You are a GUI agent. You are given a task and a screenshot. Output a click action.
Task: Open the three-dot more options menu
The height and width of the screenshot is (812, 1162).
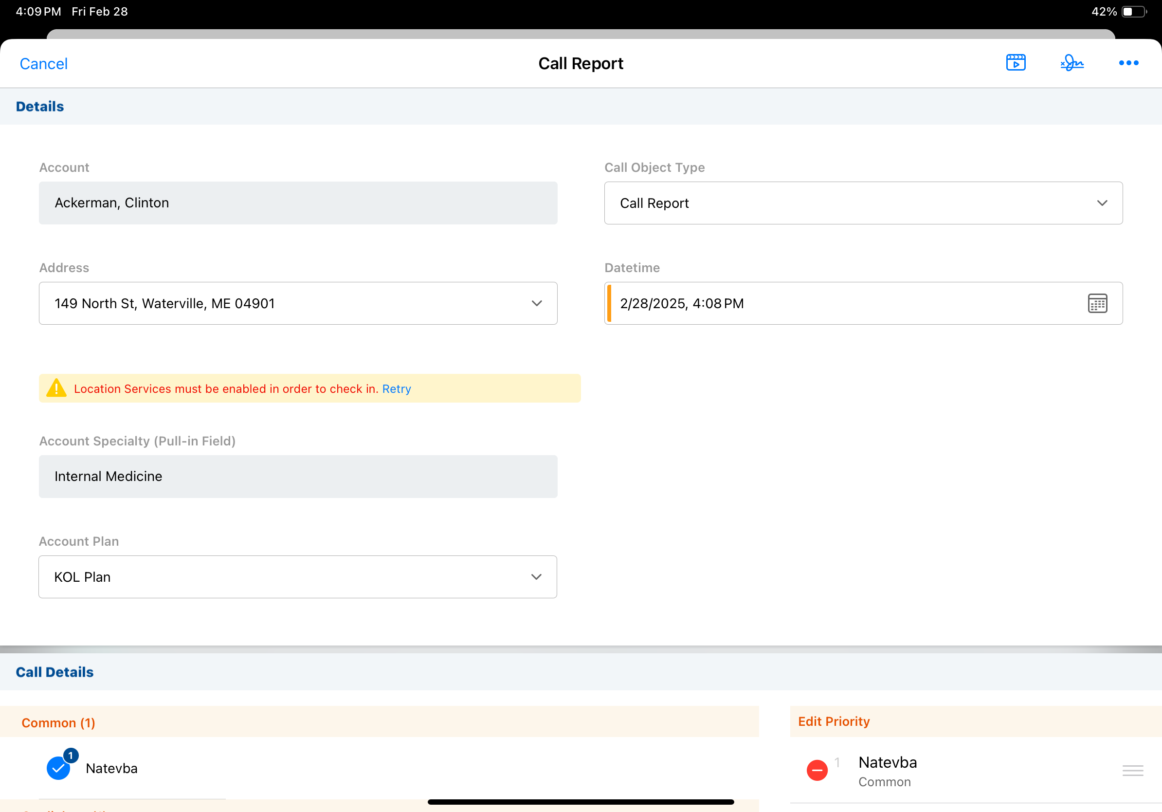(x=1128, y=63)
